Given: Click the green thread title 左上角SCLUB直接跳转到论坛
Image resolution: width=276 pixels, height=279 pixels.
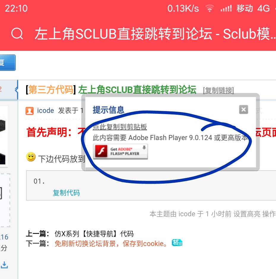Looking at the screenshot, I should tap(137, 90).
